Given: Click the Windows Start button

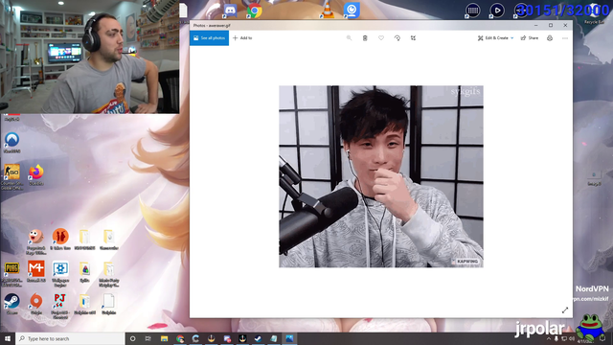Looking at the screenshot, I should (x=7, y=338).
